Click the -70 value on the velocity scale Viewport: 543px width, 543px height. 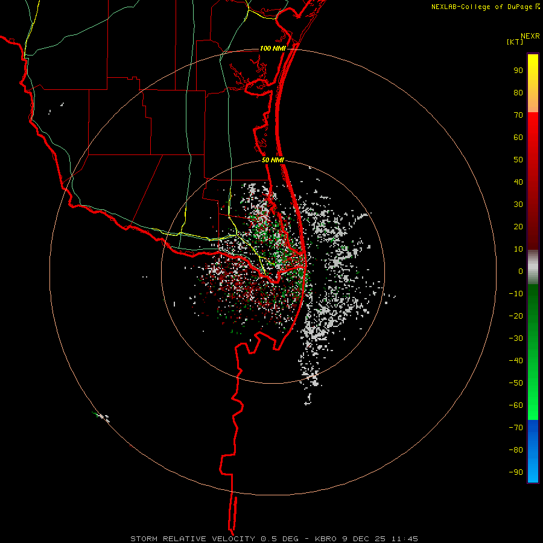coord(516,428)
